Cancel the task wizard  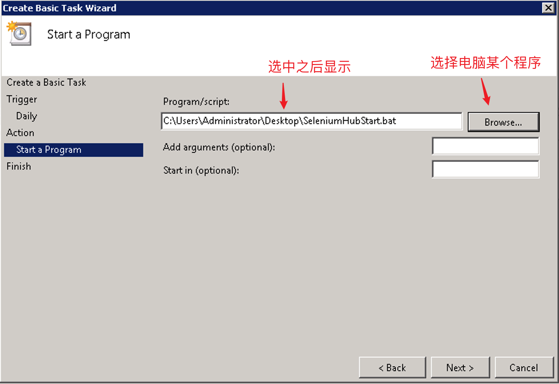click(524, 367)
